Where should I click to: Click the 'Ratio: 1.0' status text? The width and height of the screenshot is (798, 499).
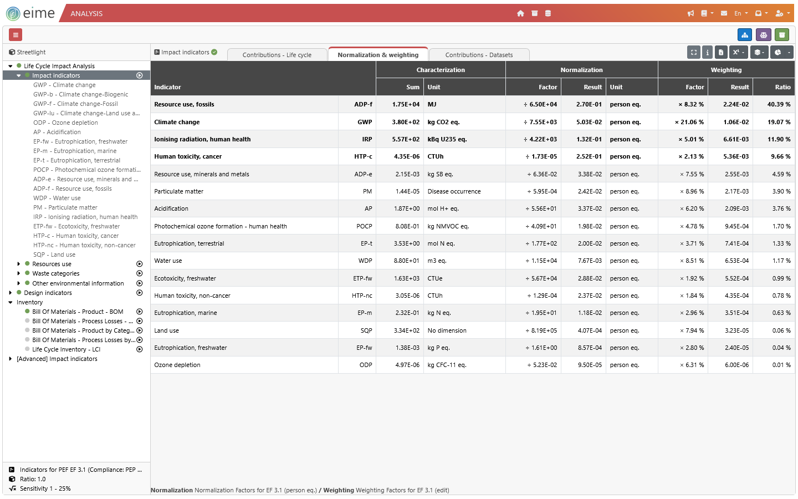click(33, 479)
